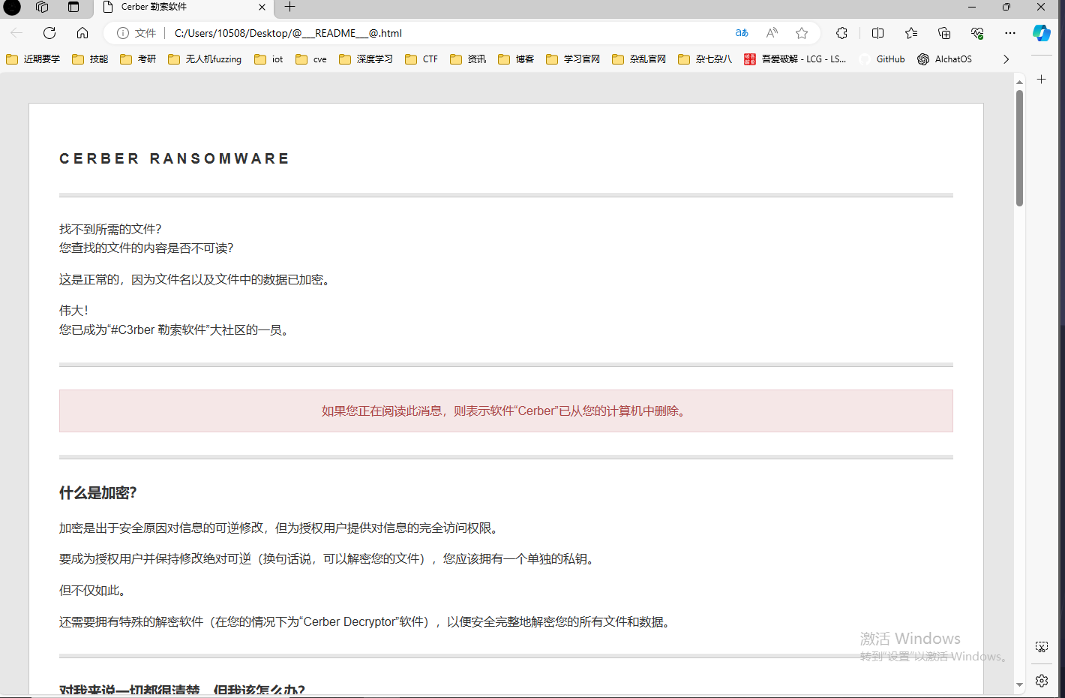Open a new tab with plus button
1065x698 pixels.
pyautogui.click(x=290, y=7)
